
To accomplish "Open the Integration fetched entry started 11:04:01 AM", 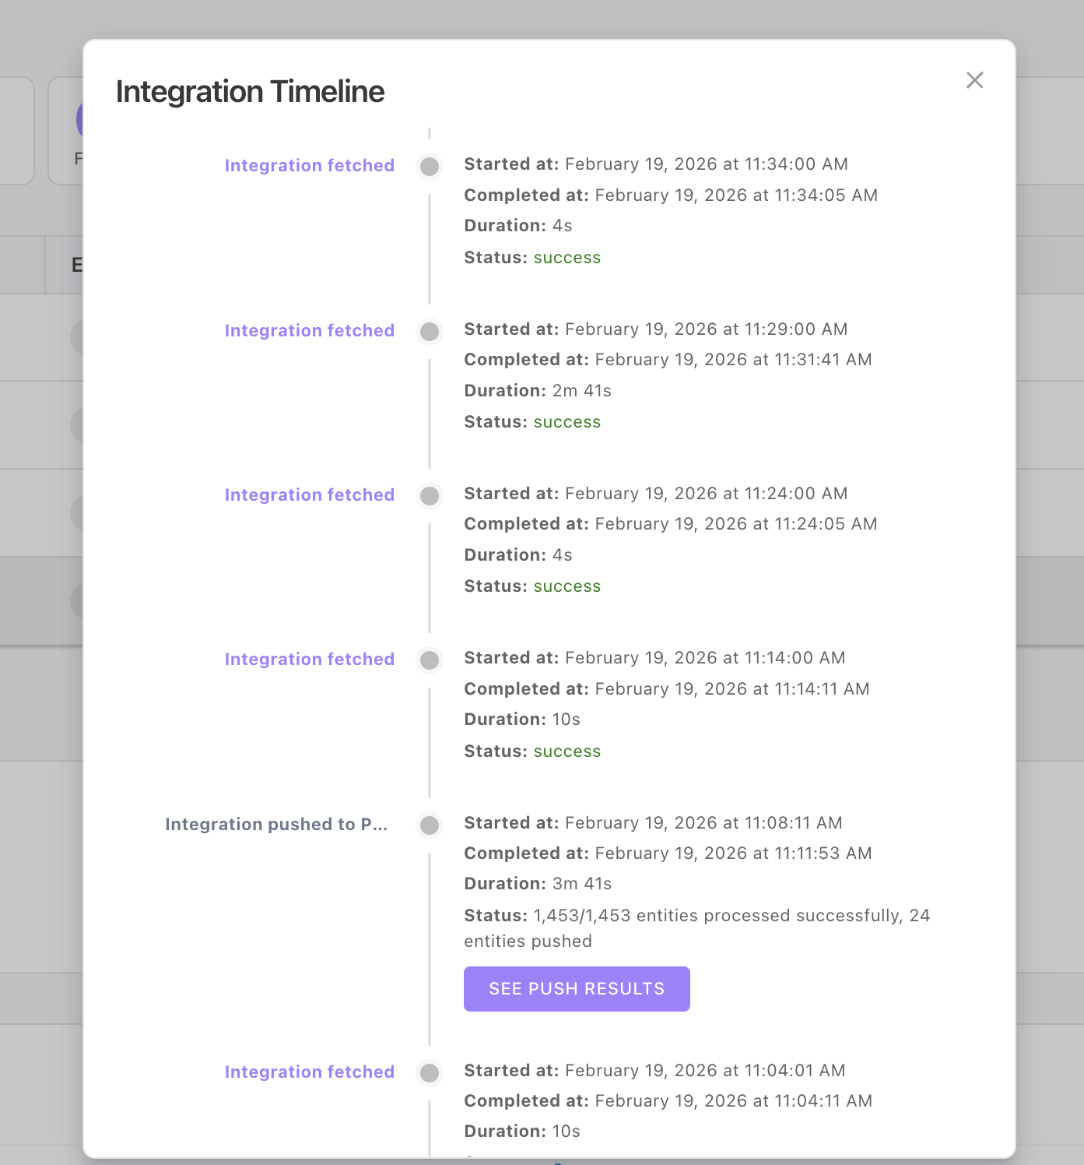I will (309, 1072).
